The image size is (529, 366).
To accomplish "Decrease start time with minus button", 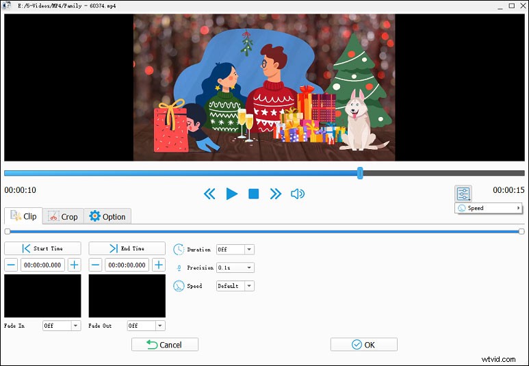I will 11,265.
